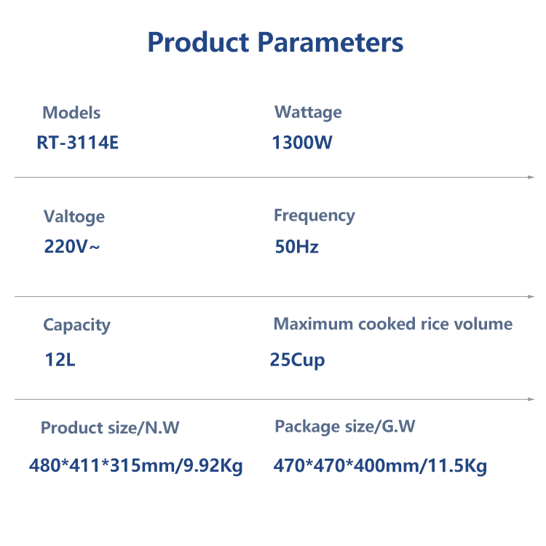Click the arrowhead ending the divider under 50Hz

531,296
